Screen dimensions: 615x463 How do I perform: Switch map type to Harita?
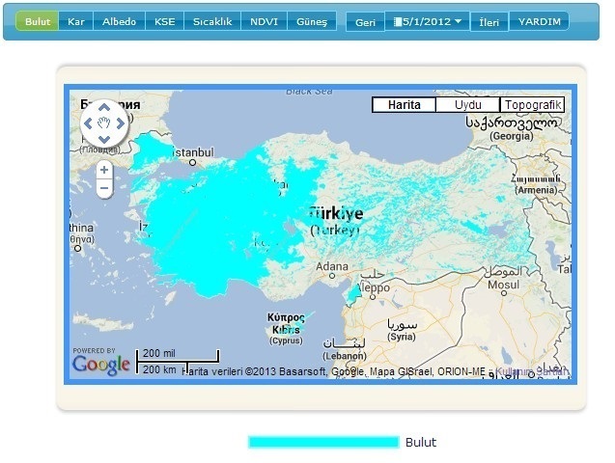403,105
